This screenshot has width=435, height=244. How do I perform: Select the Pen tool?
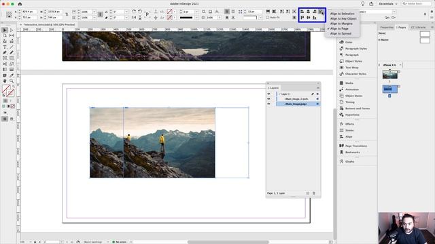click(x=5, y=53)
